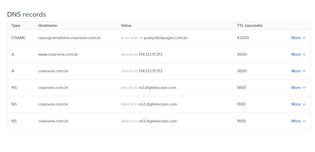Image resolution: width=315 pixels, height=152 pixels.
Task: Click the IP value in www.ciaarvore.com.br row
Action: (x=151, y=54)
